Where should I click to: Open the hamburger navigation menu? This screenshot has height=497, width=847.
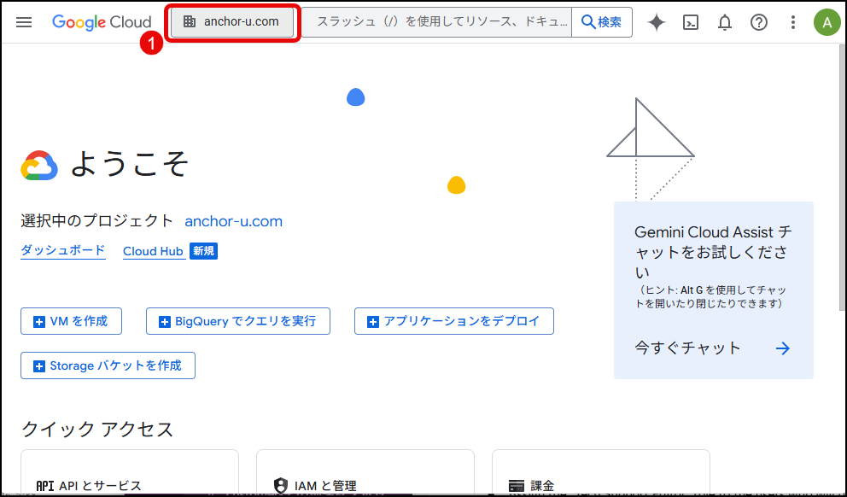pyautogui.click(x=24, y=22)
